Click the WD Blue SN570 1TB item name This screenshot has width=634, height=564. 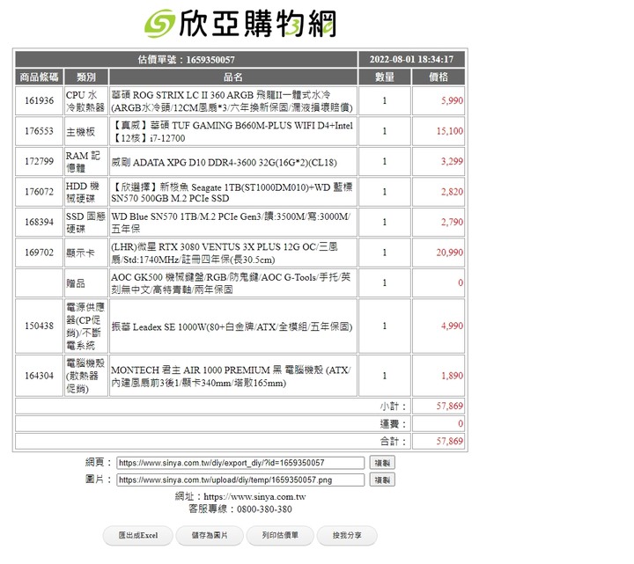point(231,223)
